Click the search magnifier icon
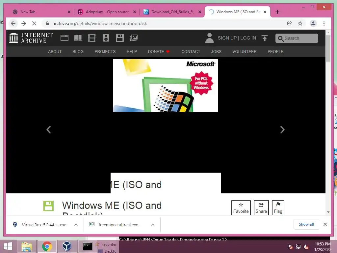The image size is (337, 253). [x=280, y=38]
